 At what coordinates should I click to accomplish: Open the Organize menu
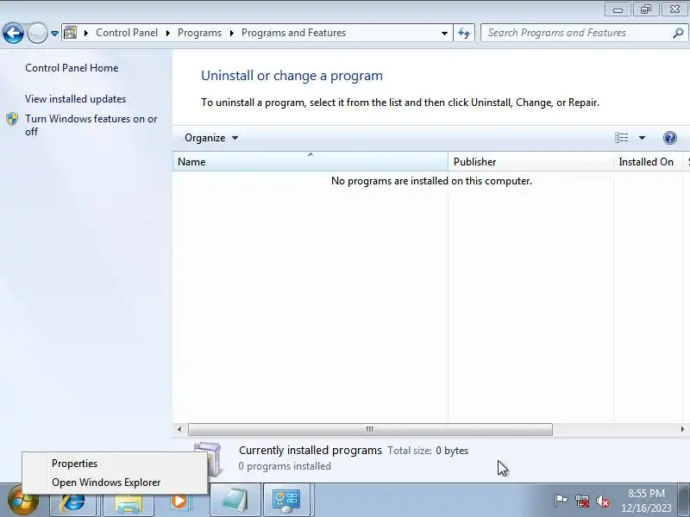(210, 138)
